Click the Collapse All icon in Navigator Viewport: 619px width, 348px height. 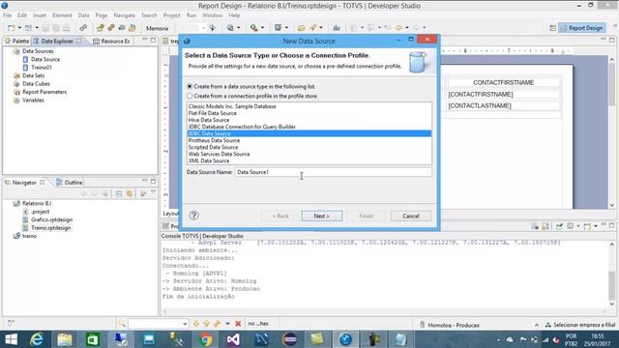(119, 193)
